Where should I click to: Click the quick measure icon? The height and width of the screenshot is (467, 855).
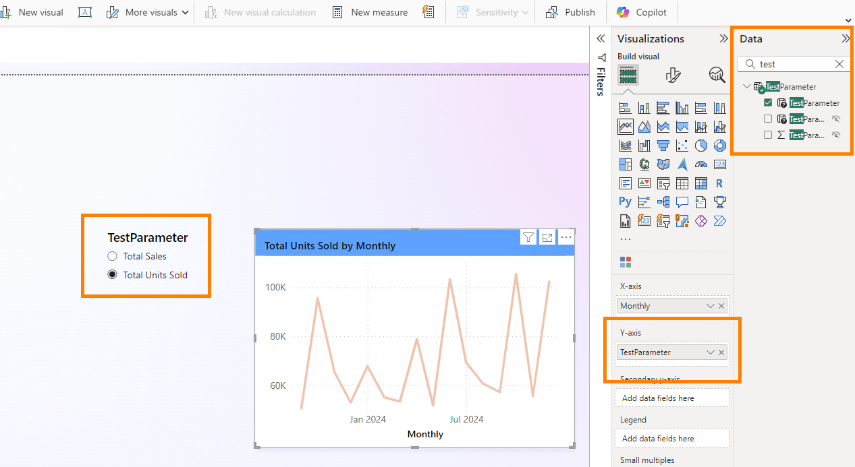[x=428, y=12]
